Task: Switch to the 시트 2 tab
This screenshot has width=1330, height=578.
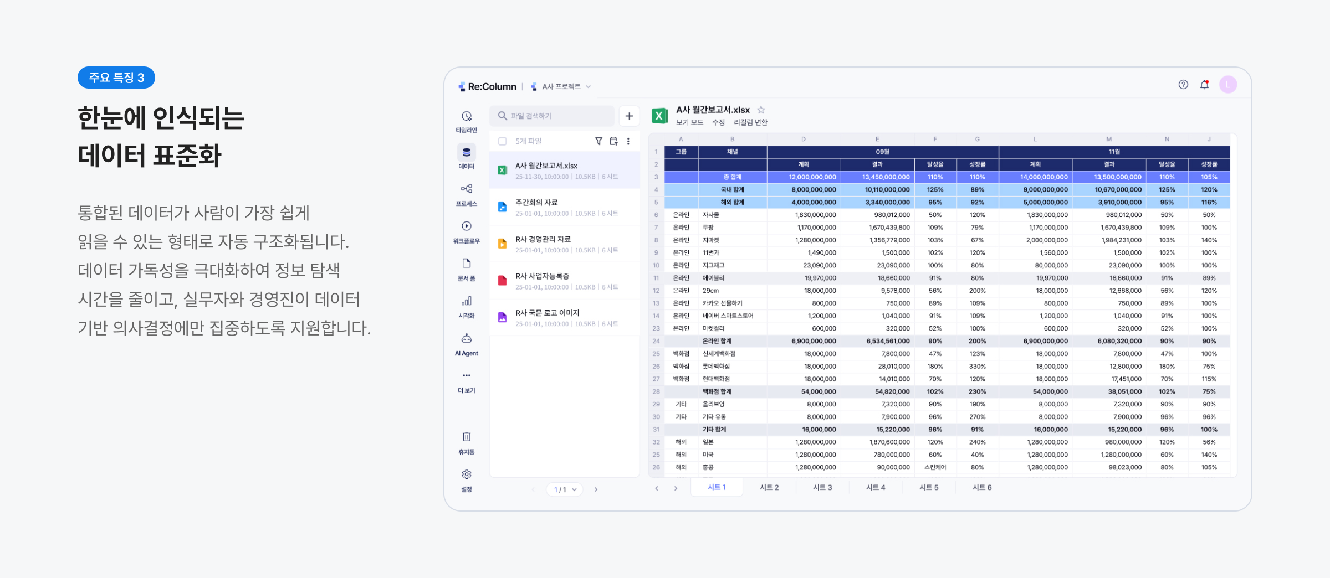Action: (x=769, y=487)
